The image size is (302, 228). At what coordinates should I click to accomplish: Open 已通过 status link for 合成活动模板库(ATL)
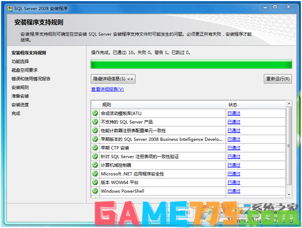[x=234, y=113]
